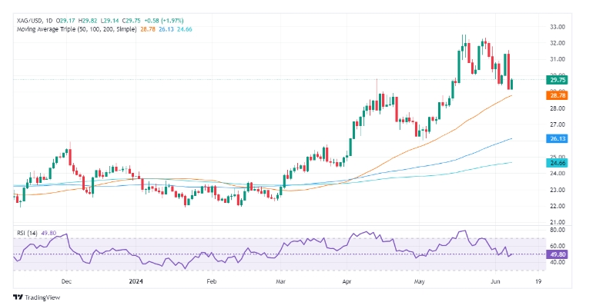Select the XAG/USD symbol title
The image size is (596, 302).
click(x=29, y=21)
